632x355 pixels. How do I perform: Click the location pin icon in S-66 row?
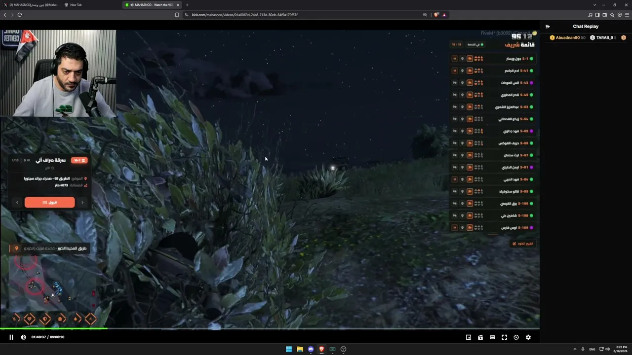click(462, 143)
